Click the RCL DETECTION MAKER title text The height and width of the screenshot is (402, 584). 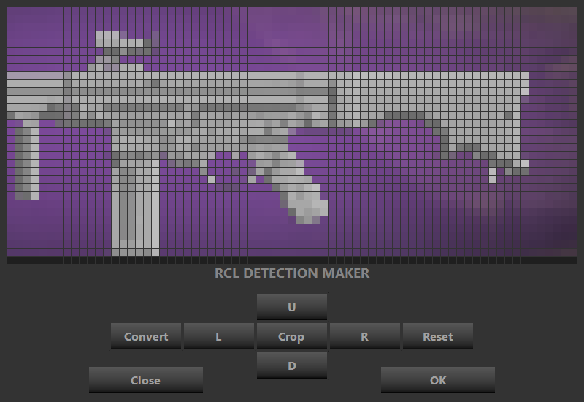(292, 273)
